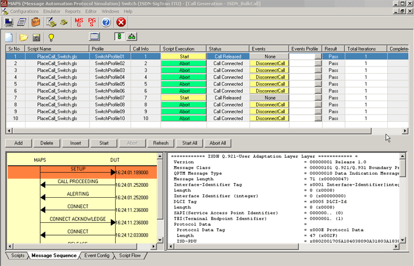This screenshot has height=266, width=414.
Task: Open help with blue question mark icon
Action: click(106, 22)
